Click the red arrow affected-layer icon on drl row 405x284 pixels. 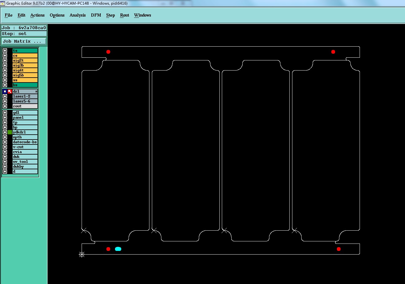[x=10, y=91]
